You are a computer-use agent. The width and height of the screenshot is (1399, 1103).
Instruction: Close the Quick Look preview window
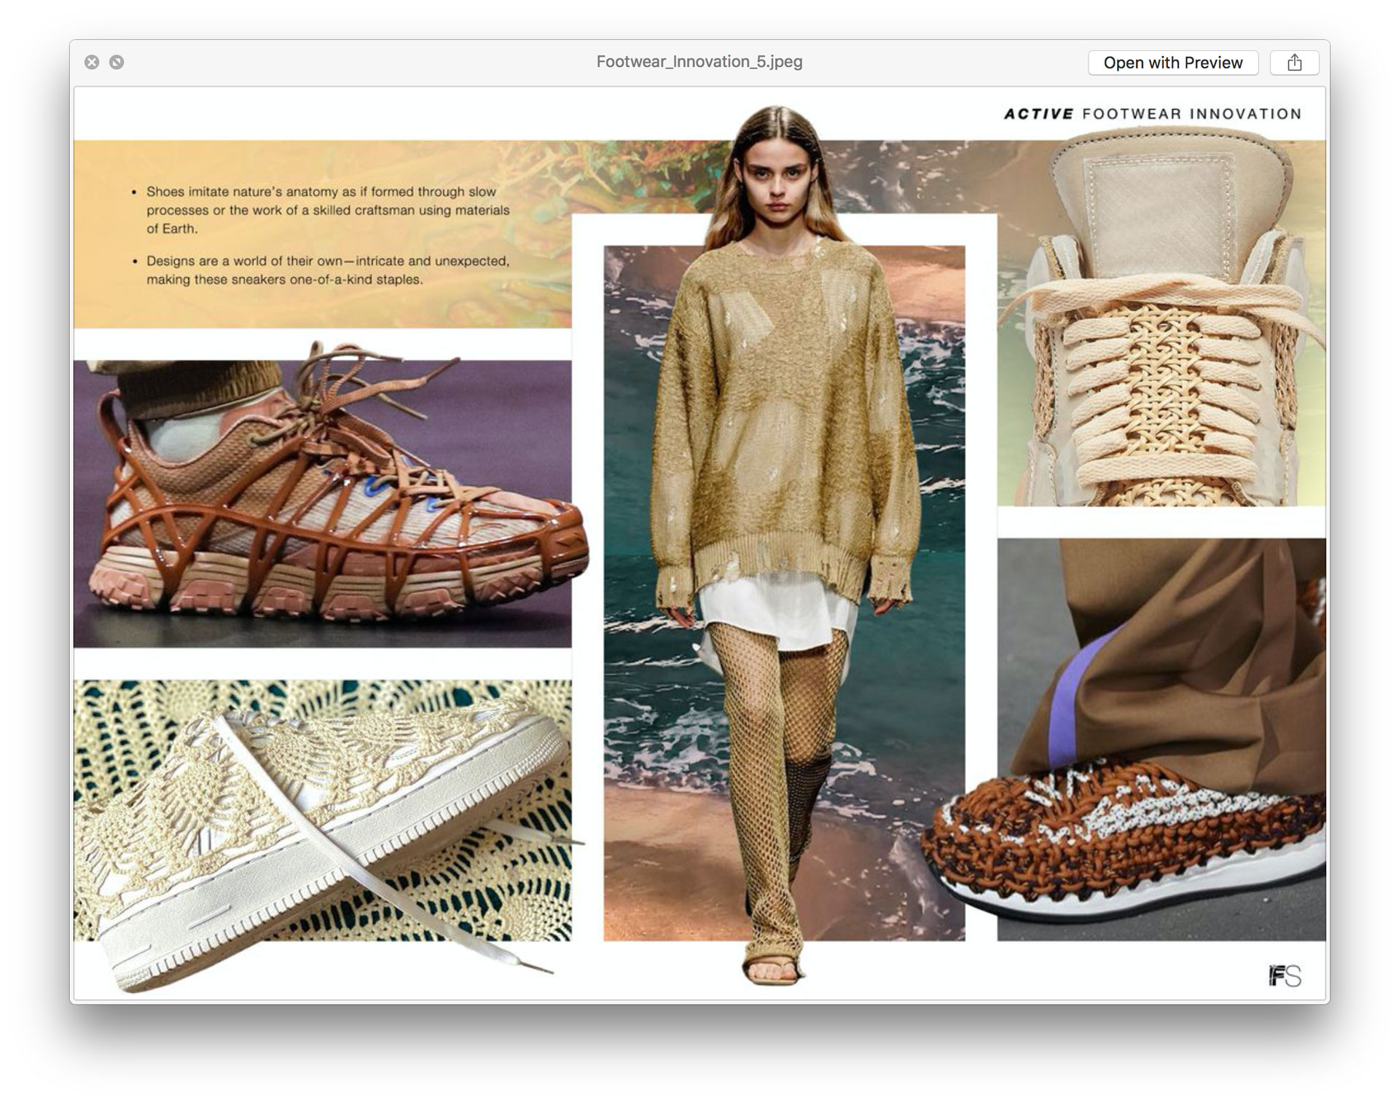(x=92, y=62)
